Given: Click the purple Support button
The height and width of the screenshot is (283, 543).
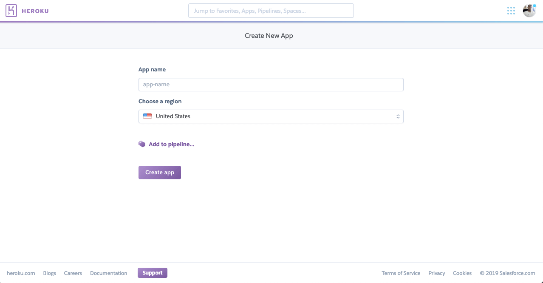Looking at the screenshot, I should [152, 273].
